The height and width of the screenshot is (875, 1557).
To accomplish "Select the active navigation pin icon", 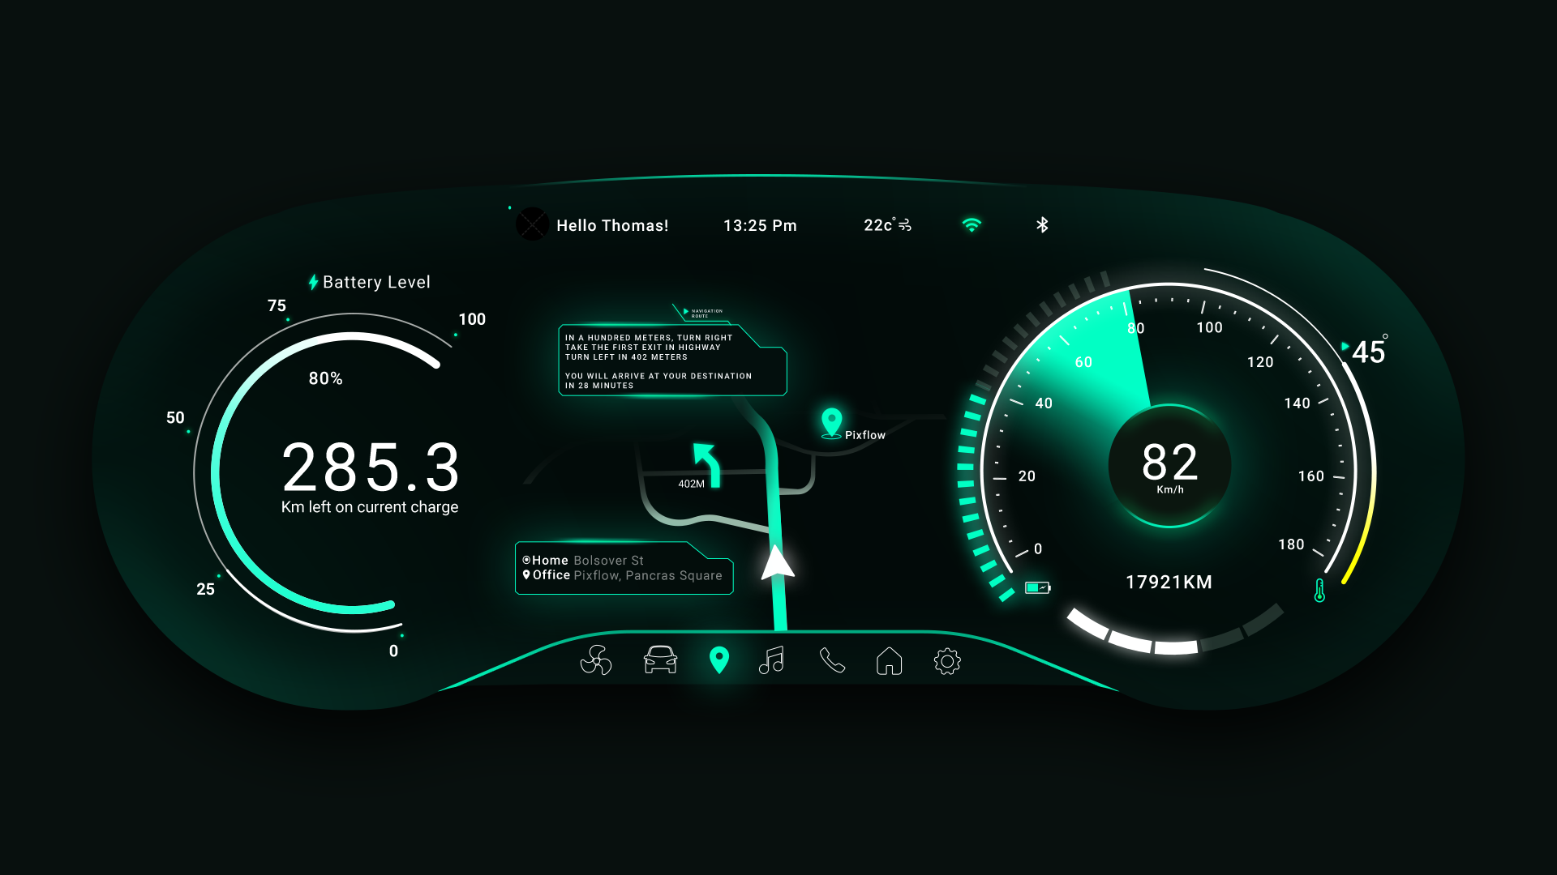I will pyautogui.click(x=719, y=660).
